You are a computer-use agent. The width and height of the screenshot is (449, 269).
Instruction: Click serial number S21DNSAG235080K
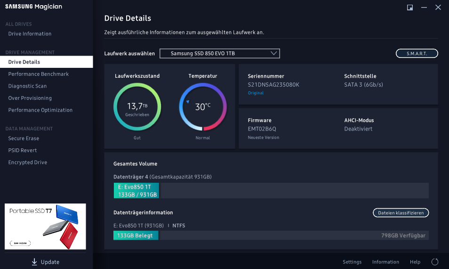point(273,85)
